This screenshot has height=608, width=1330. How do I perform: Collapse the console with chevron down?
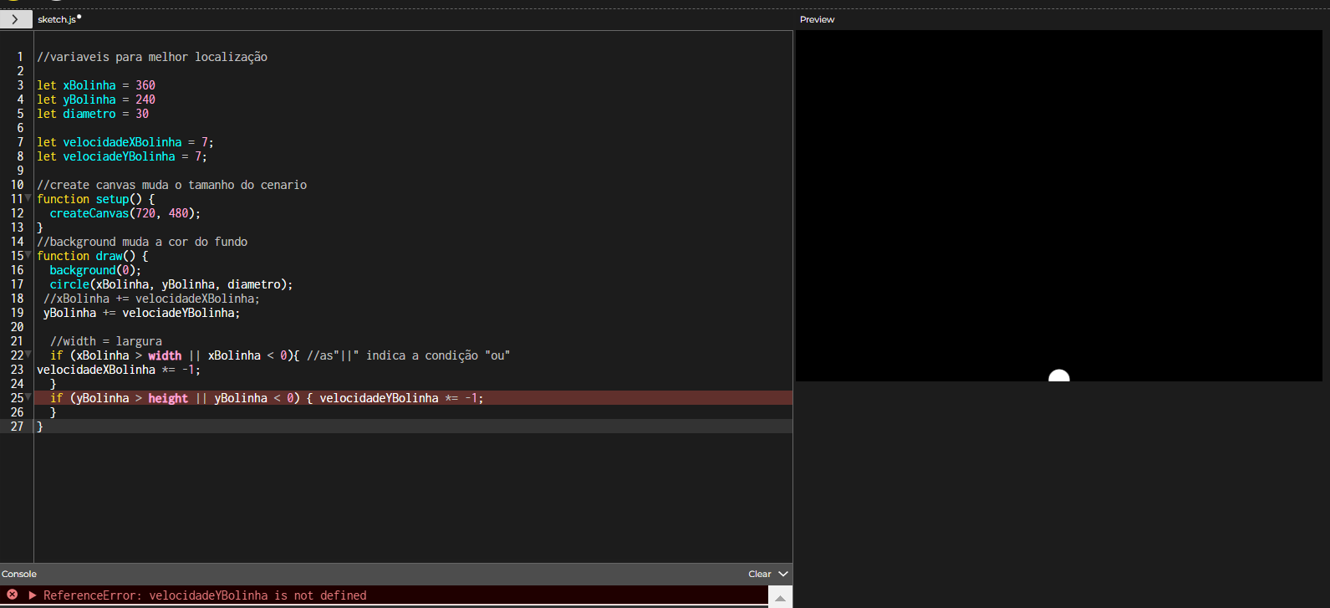pyautogui.click(x=783, y=574)
